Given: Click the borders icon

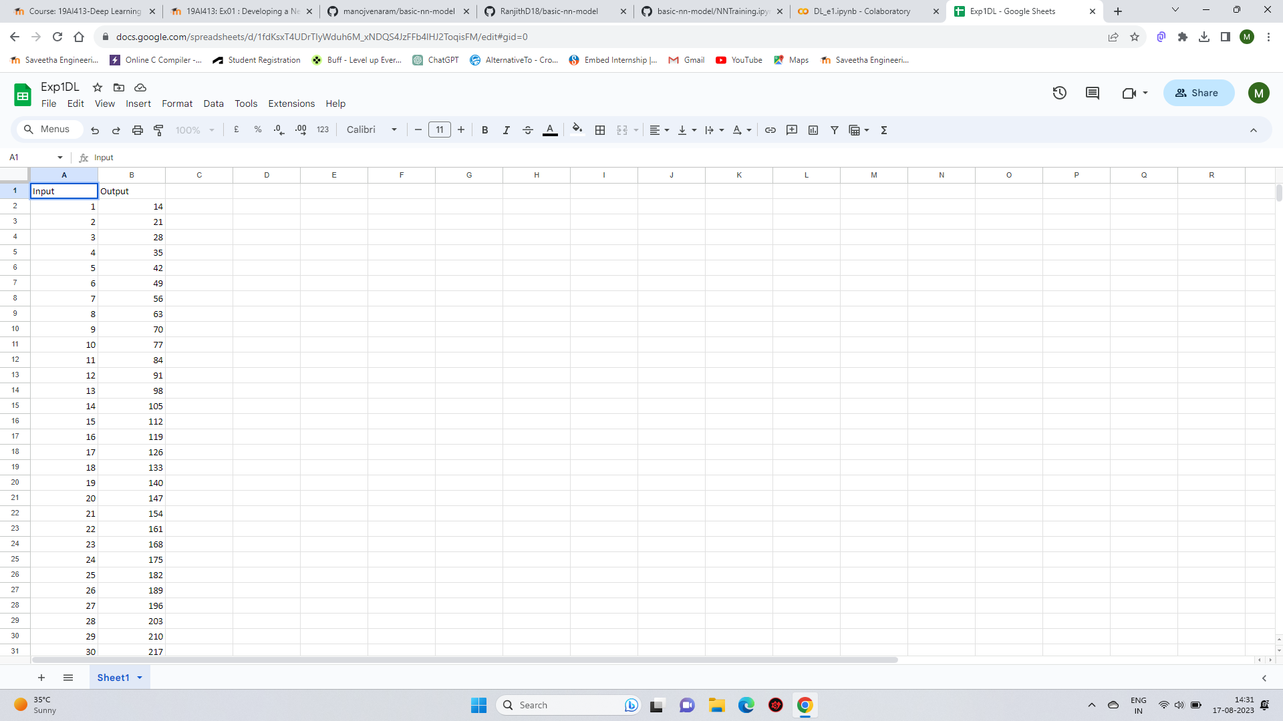Looking at the screenshot, I should point(600,130).
